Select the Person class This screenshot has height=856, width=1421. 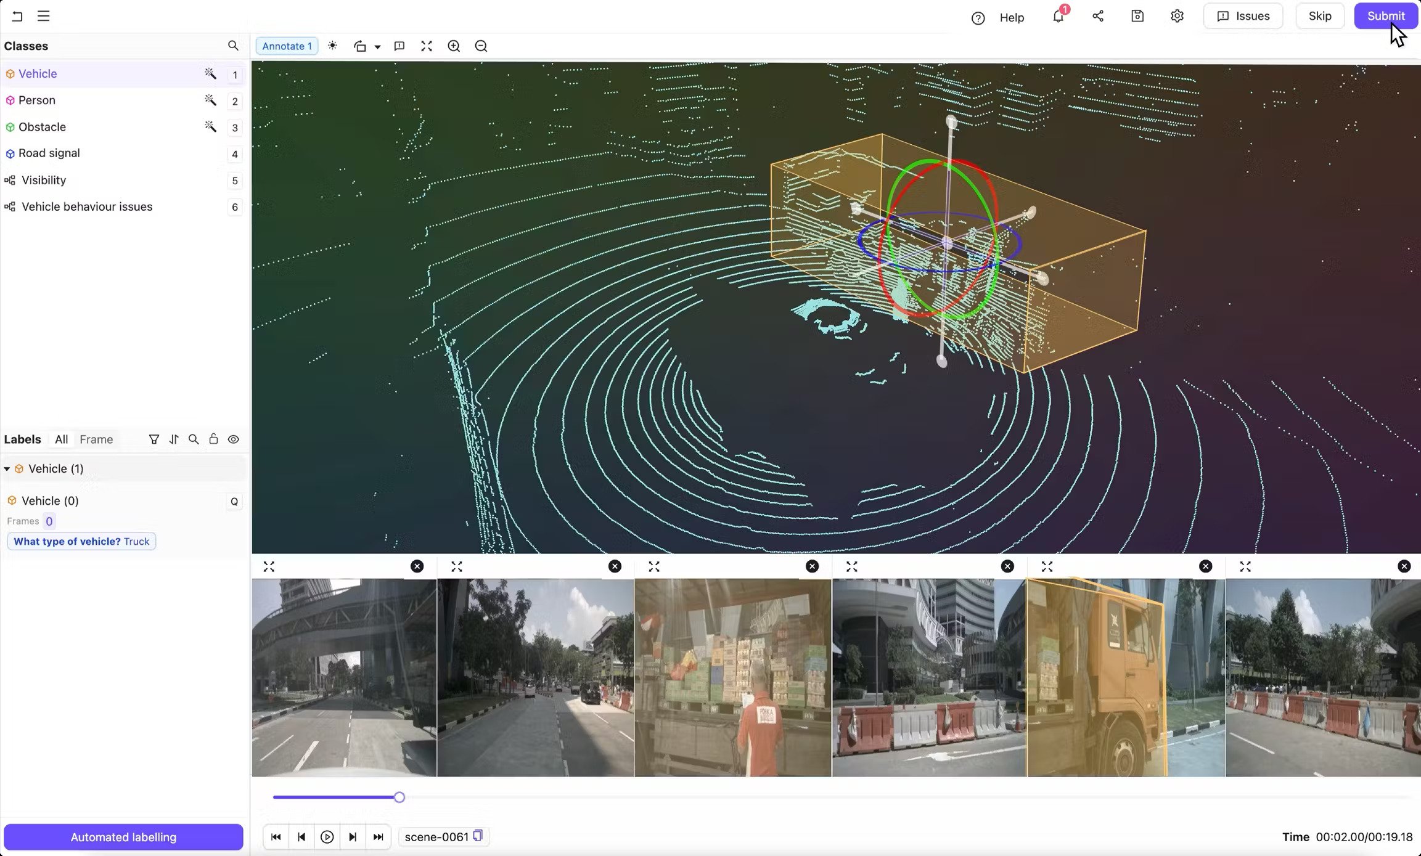[x=37, y=100]
